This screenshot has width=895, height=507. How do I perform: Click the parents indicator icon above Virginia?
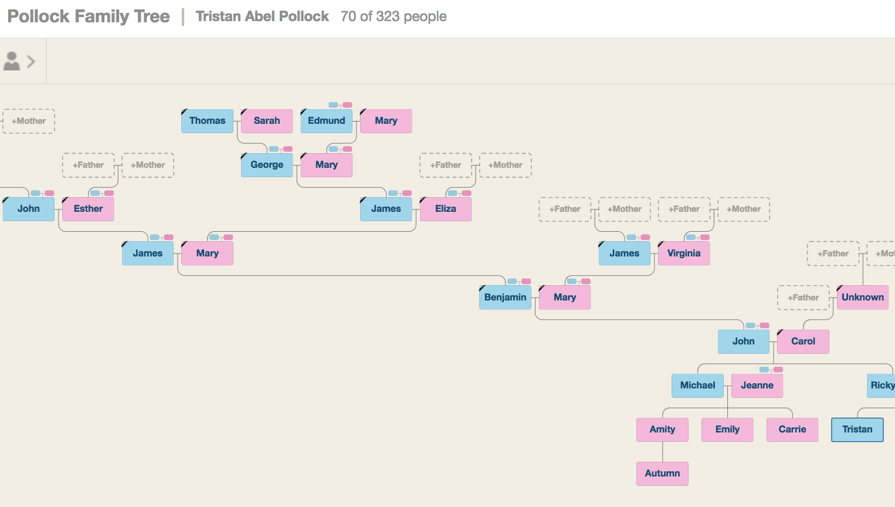point(697,238)
